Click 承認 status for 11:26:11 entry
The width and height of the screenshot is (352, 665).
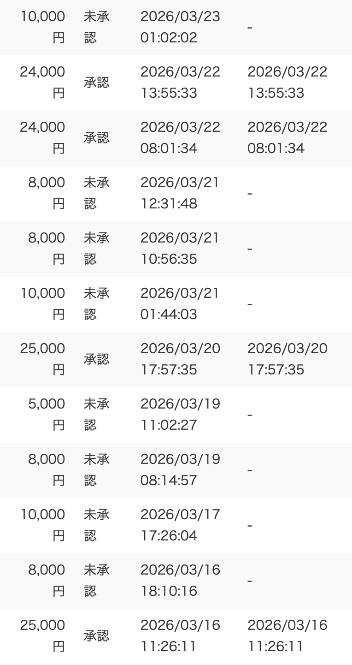[x=97, y=636]
